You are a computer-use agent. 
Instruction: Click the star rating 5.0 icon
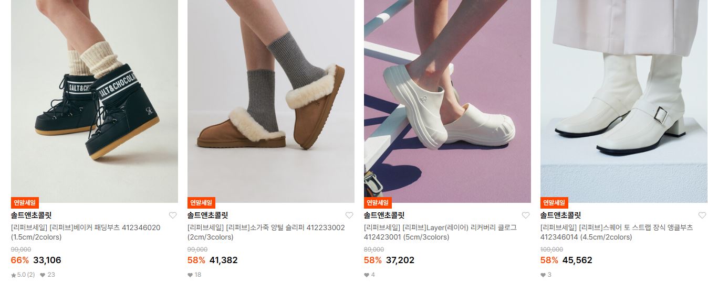pyautogui.click(x=14, y=275)
